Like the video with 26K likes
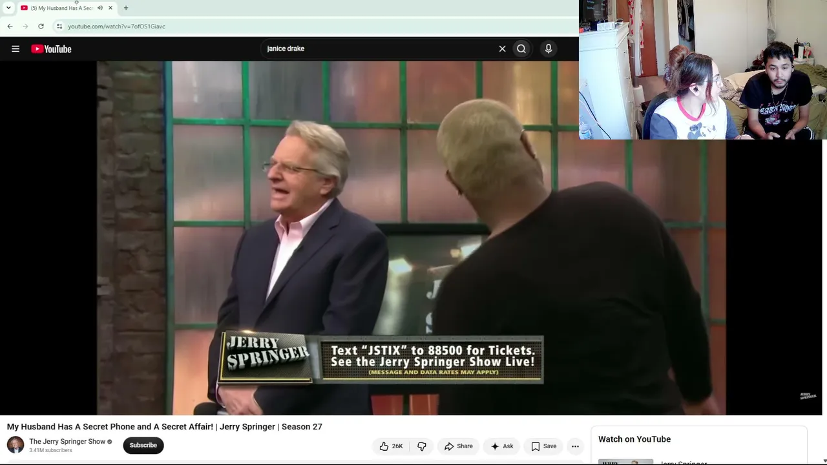The width and height of the screenshot is (827, 465). pyautogui.click(x=391, y=446)
